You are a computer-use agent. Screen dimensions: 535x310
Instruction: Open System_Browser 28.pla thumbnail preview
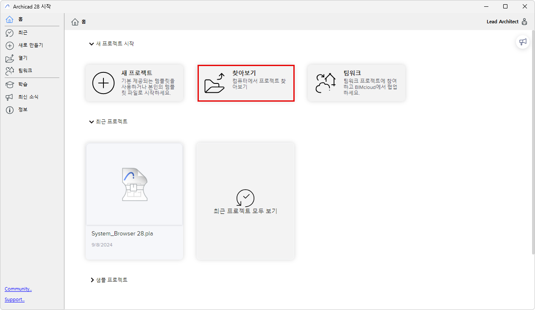pos(134,184)
